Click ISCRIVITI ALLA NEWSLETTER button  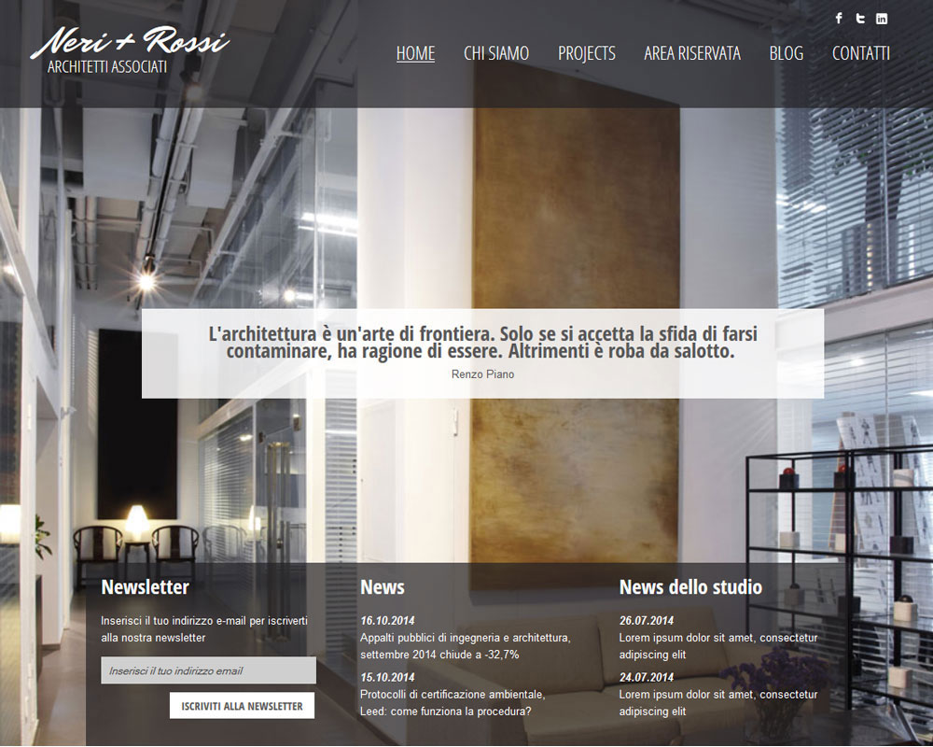pyautogui.click(x=243, y=706)
